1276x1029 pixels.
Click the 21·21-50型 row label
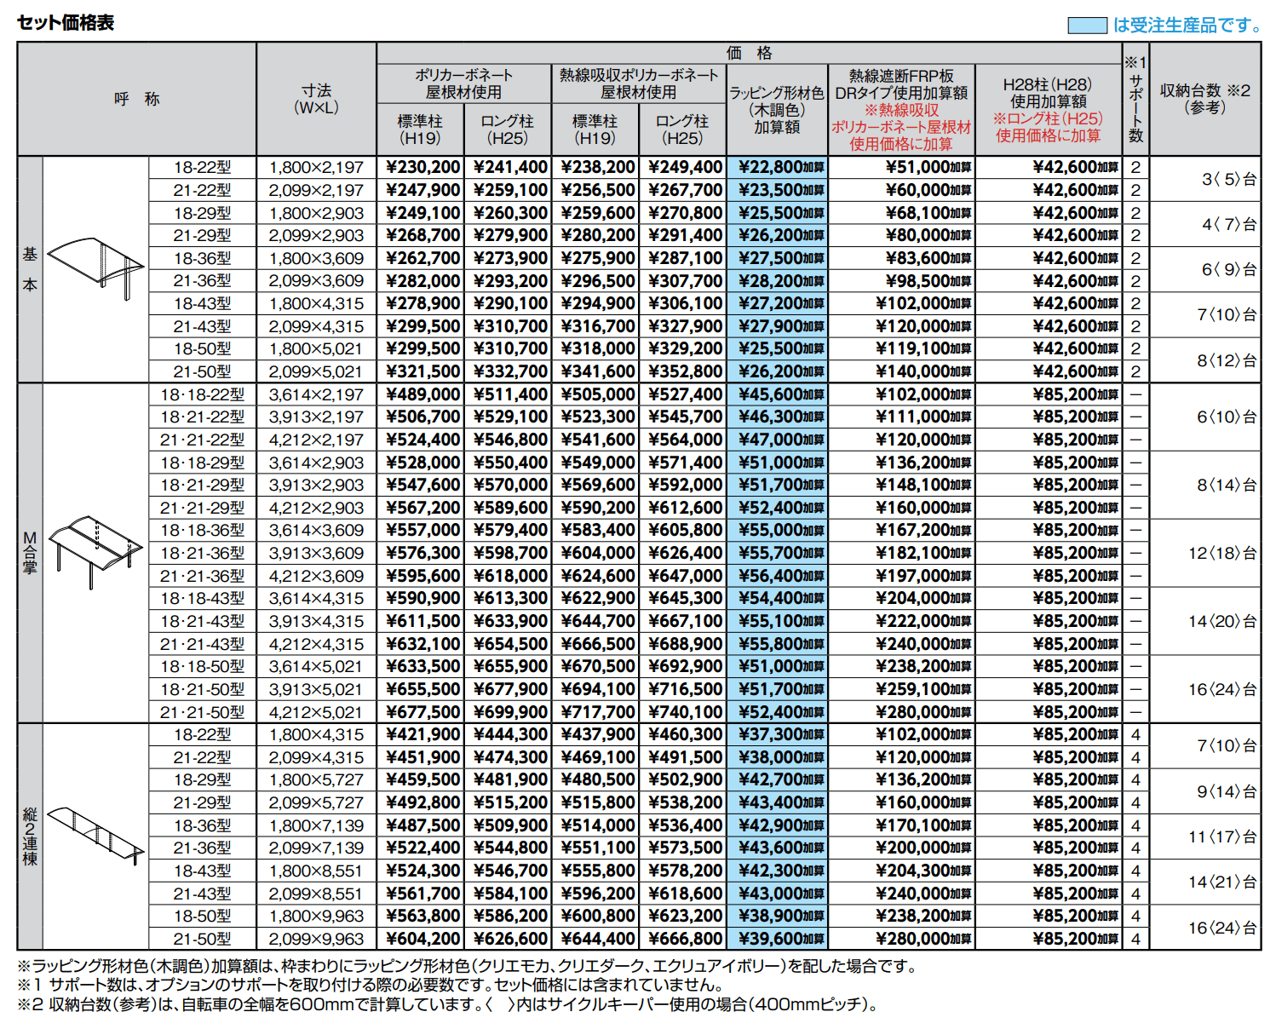tap(202, 712)
